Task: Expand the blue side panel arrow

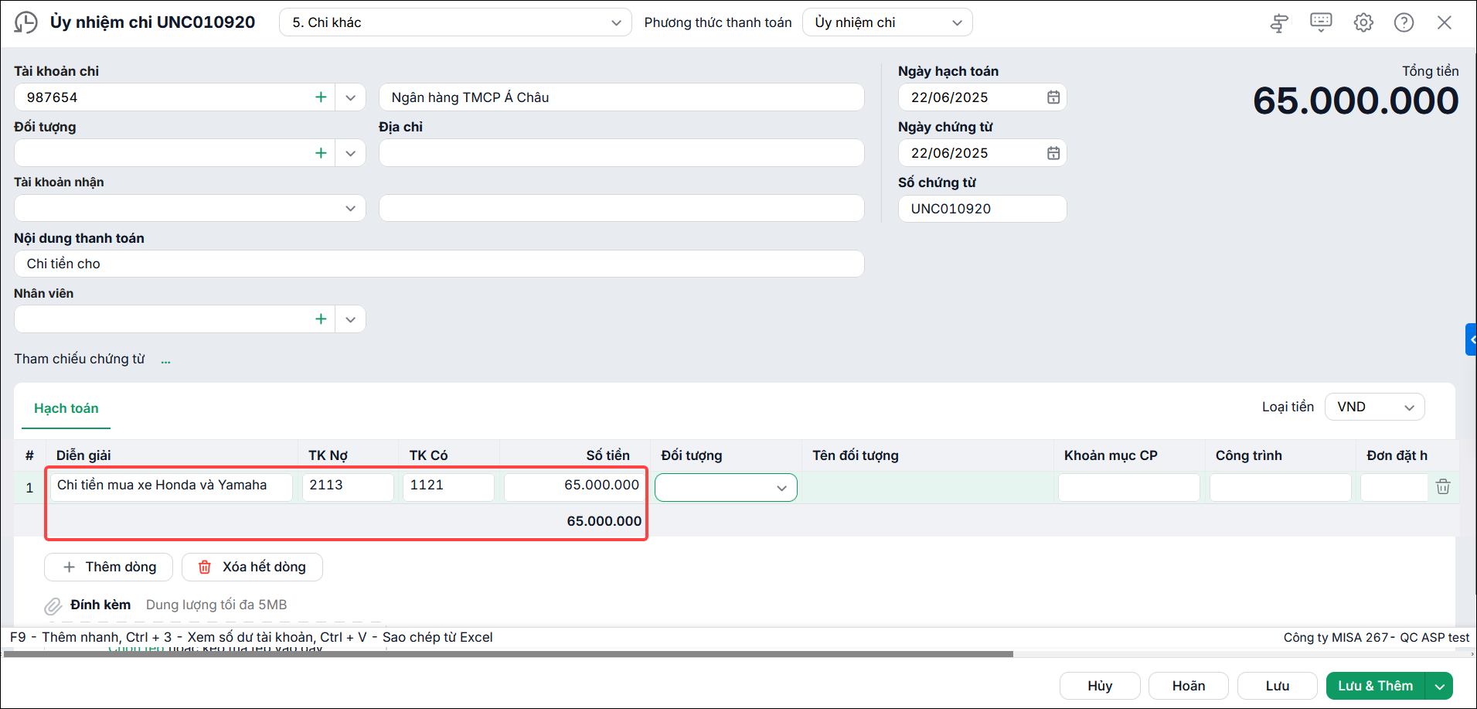Action: [x=1472, y=339]
